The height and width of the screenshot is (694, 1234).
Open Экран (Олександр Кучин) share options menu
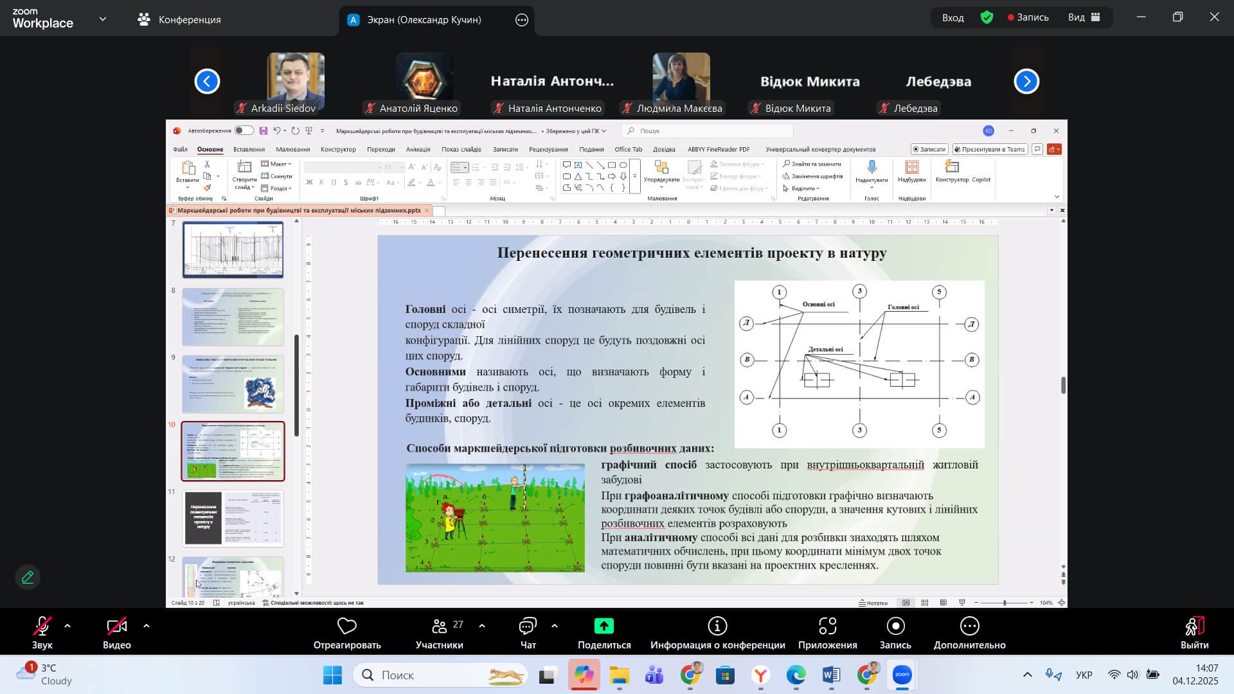(522, 20)
